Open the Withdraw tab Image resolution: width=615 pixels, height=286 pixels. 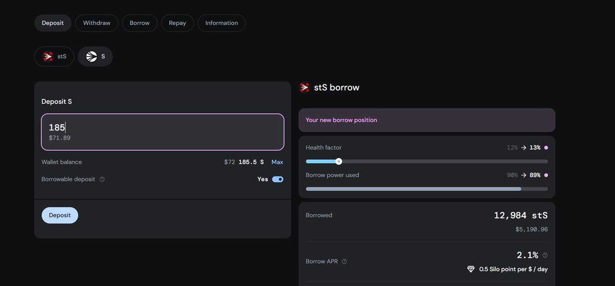click(97, 23)
